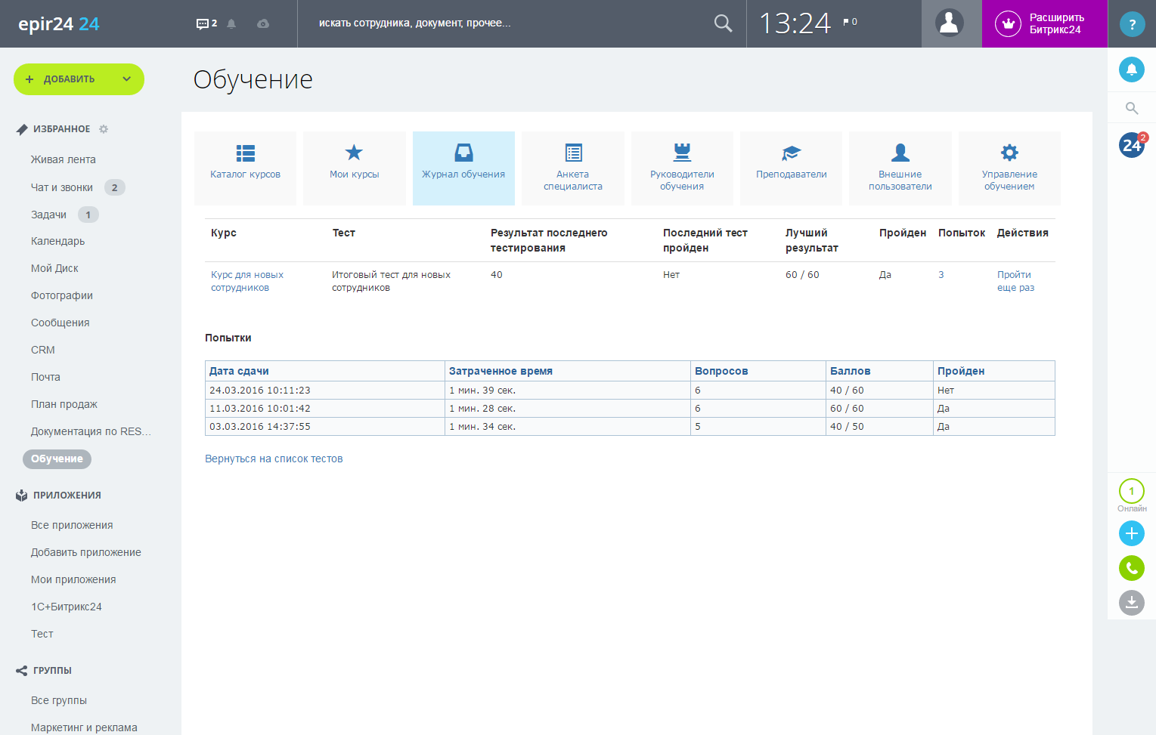This screenshot has height=735, width=1156.
Task: Open Чат и звонки in sidebar
Action: pos(62,187)
